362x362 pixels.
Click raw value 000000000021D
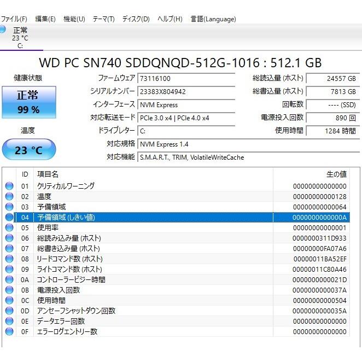click(319, 279)
